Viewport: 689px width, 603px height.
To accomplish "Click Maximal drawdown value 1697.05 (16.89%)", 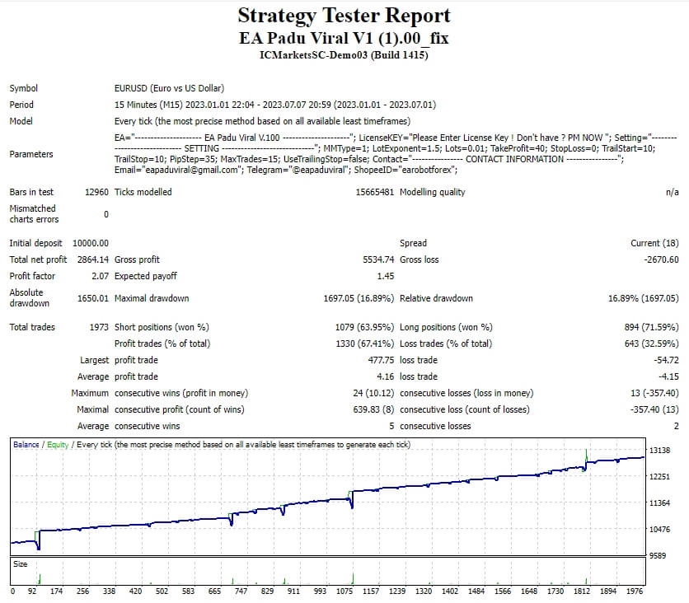I will [x=359, y=299].
